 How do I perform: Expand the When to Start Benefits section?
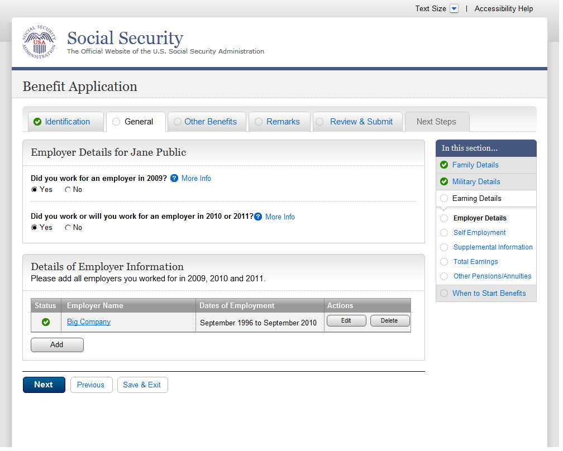489,294
